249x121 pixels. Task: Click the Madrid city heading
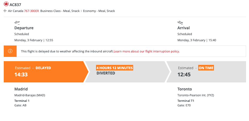pyautogui.click(x=21, y=89)
